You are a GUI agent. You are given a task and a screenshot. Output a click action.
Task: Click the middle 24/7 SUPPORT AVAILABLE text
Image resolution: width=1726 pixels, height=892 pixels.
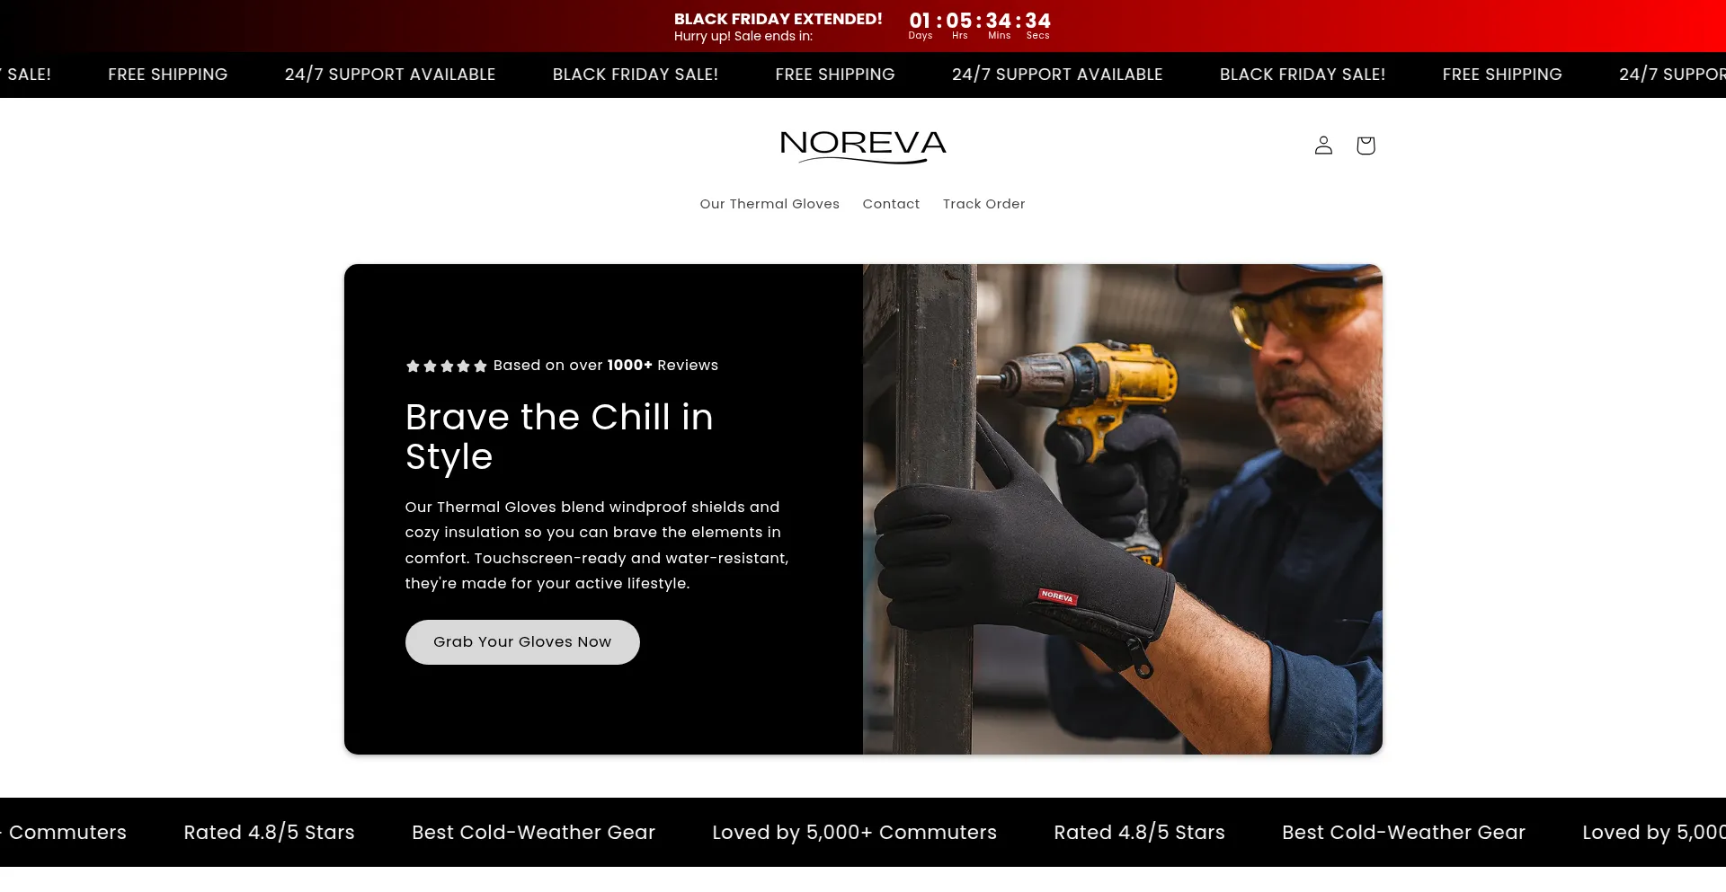click(1057, 75)
